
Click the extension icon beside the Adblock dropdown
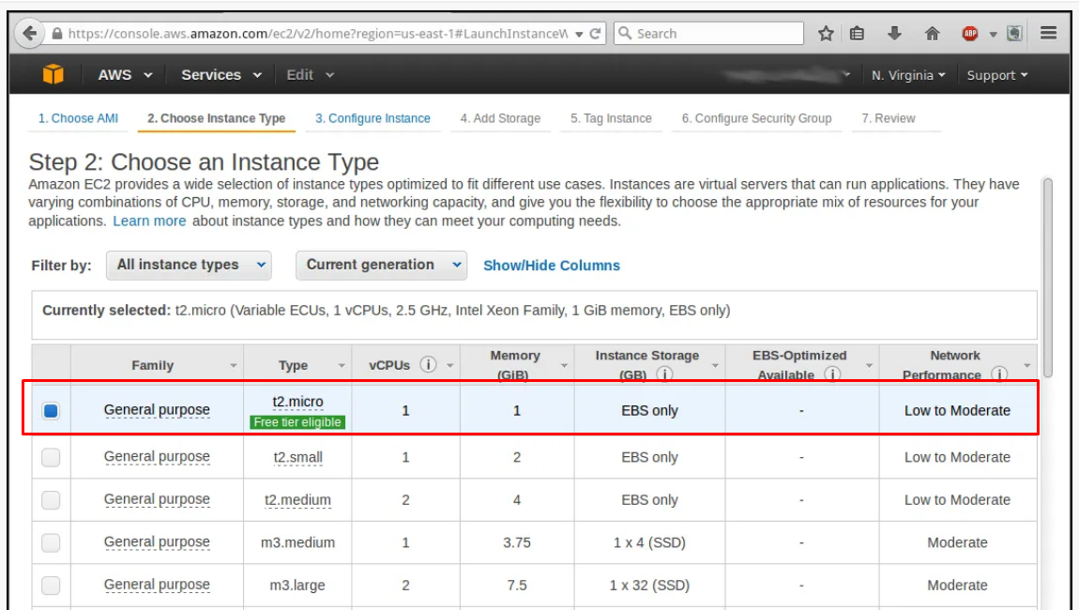[1014, 33]
